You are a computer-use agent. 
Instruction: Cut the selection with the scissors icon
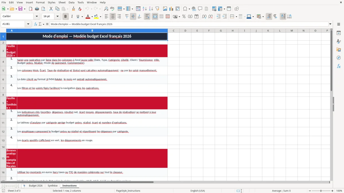coord(51,9)
